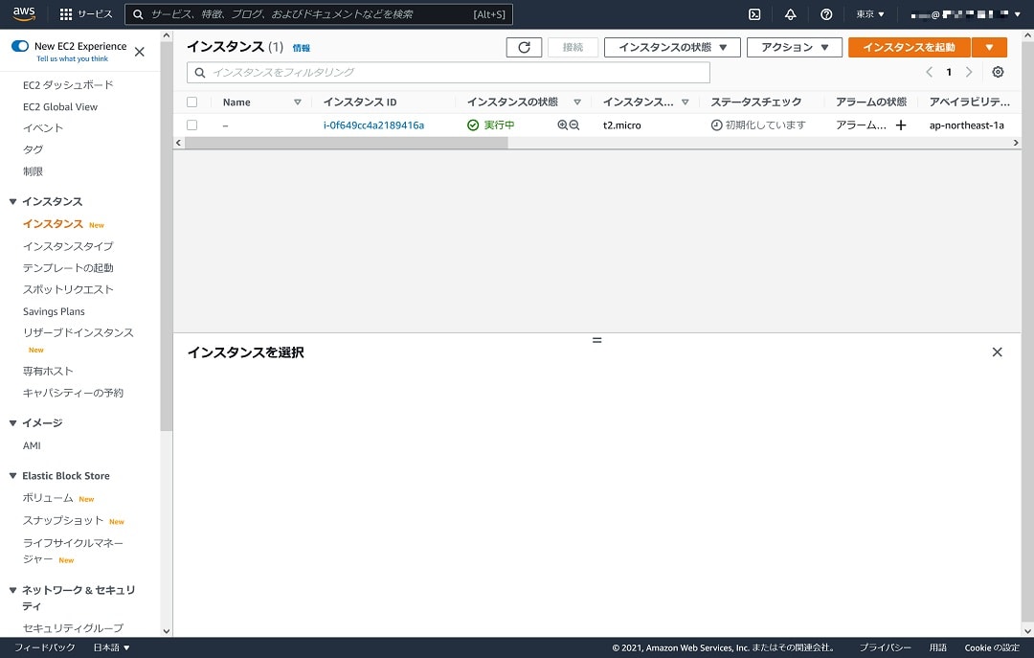Add alarm plus icon for instance
This screenshot has height=658, width=1034.
point(901,125)
